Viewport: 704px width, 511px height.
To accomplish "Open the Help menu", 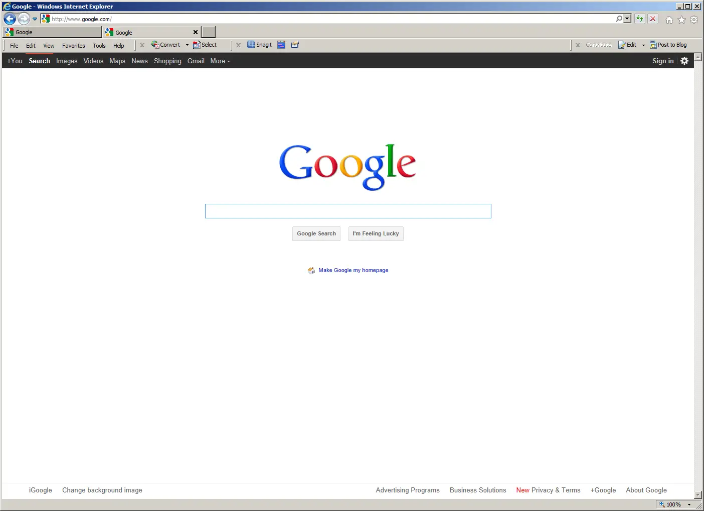I will tap(119, 46).
